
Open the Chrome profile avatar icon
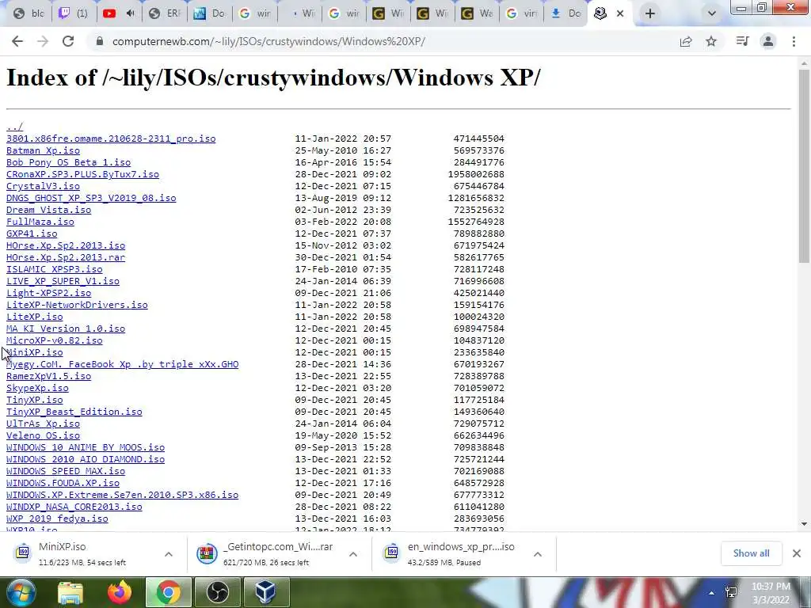tap(768, 41)
